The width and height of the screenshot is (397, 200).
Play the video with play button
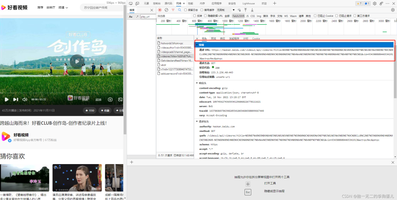point(7,99)
